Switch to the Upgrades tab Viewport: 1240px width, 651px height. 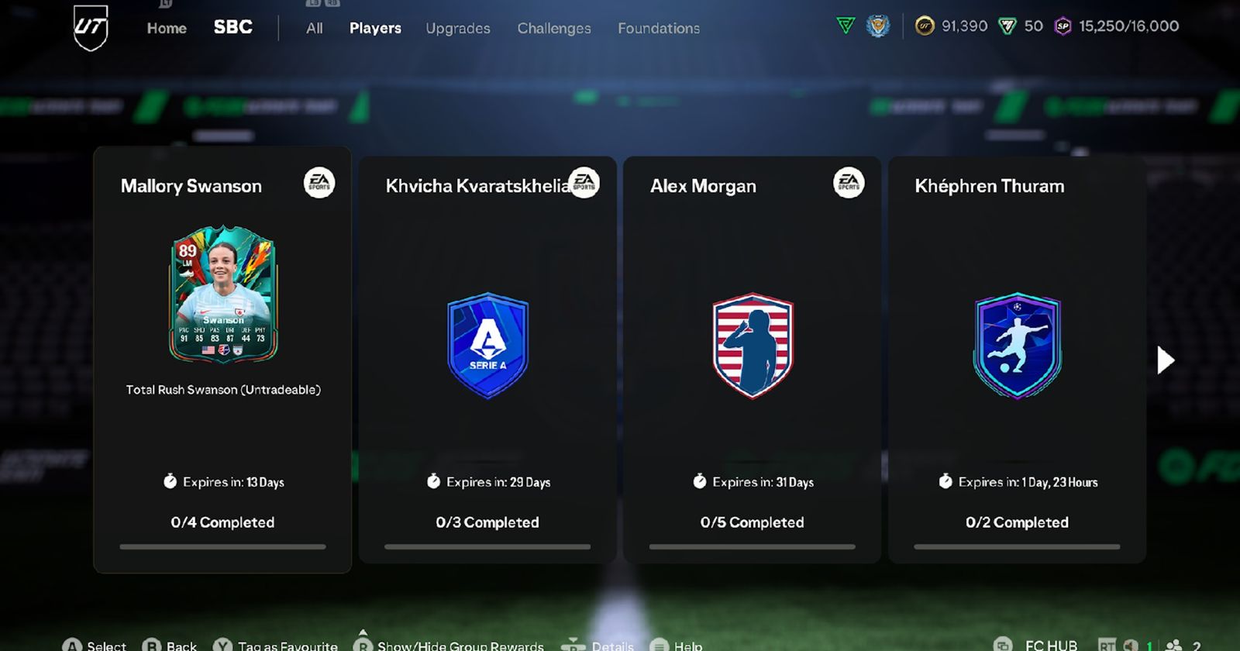(458, 28)
